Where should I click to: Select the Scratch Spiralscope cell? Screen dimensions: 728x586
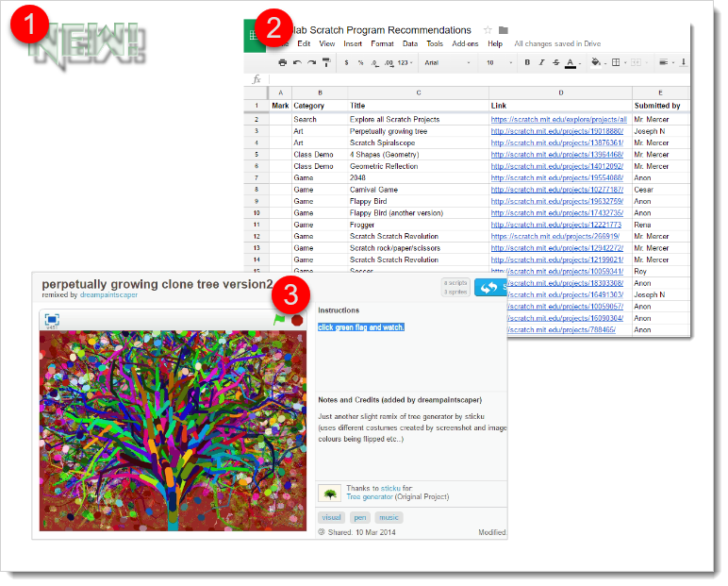[x=419, y=142]
